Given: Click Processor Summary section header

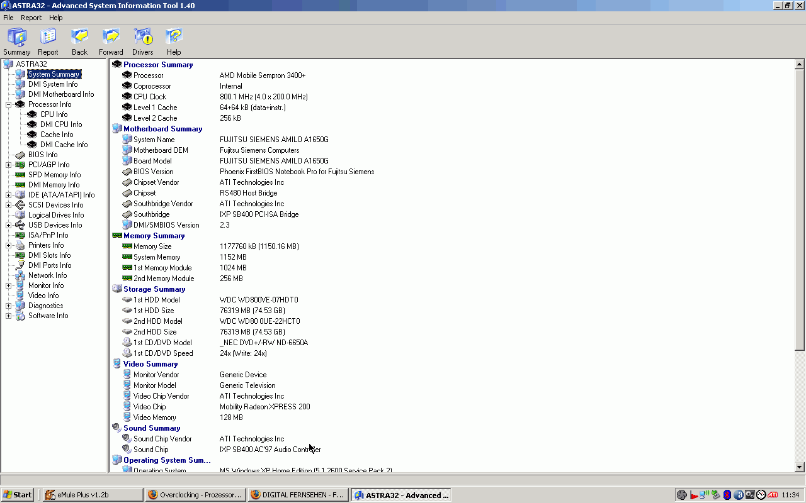Looking at the screenshot, I should tap(158, 65).
